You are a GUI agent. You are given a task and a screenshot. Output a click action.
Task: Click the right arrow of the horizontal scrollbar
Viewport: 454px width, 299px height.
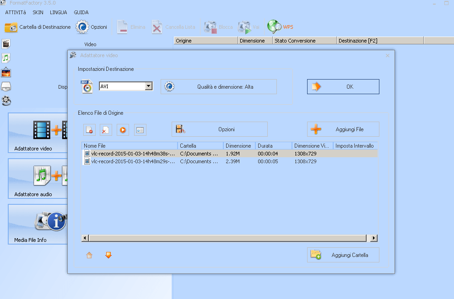coord(374,238)
